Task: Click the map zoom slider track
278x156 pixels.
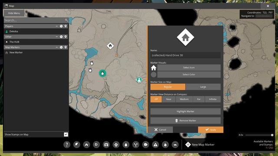Action: tap(259, 135)
